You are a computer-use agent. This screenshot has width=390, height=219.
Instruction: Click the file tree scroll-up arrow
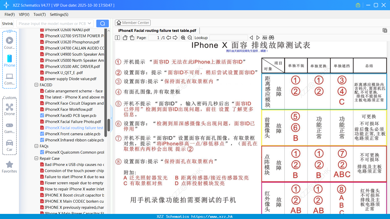point(109,31)
